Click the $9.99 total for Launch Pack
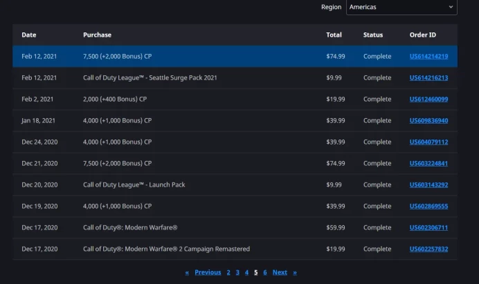The width and height of the screenshot is (479, 284). click(334, 184)
